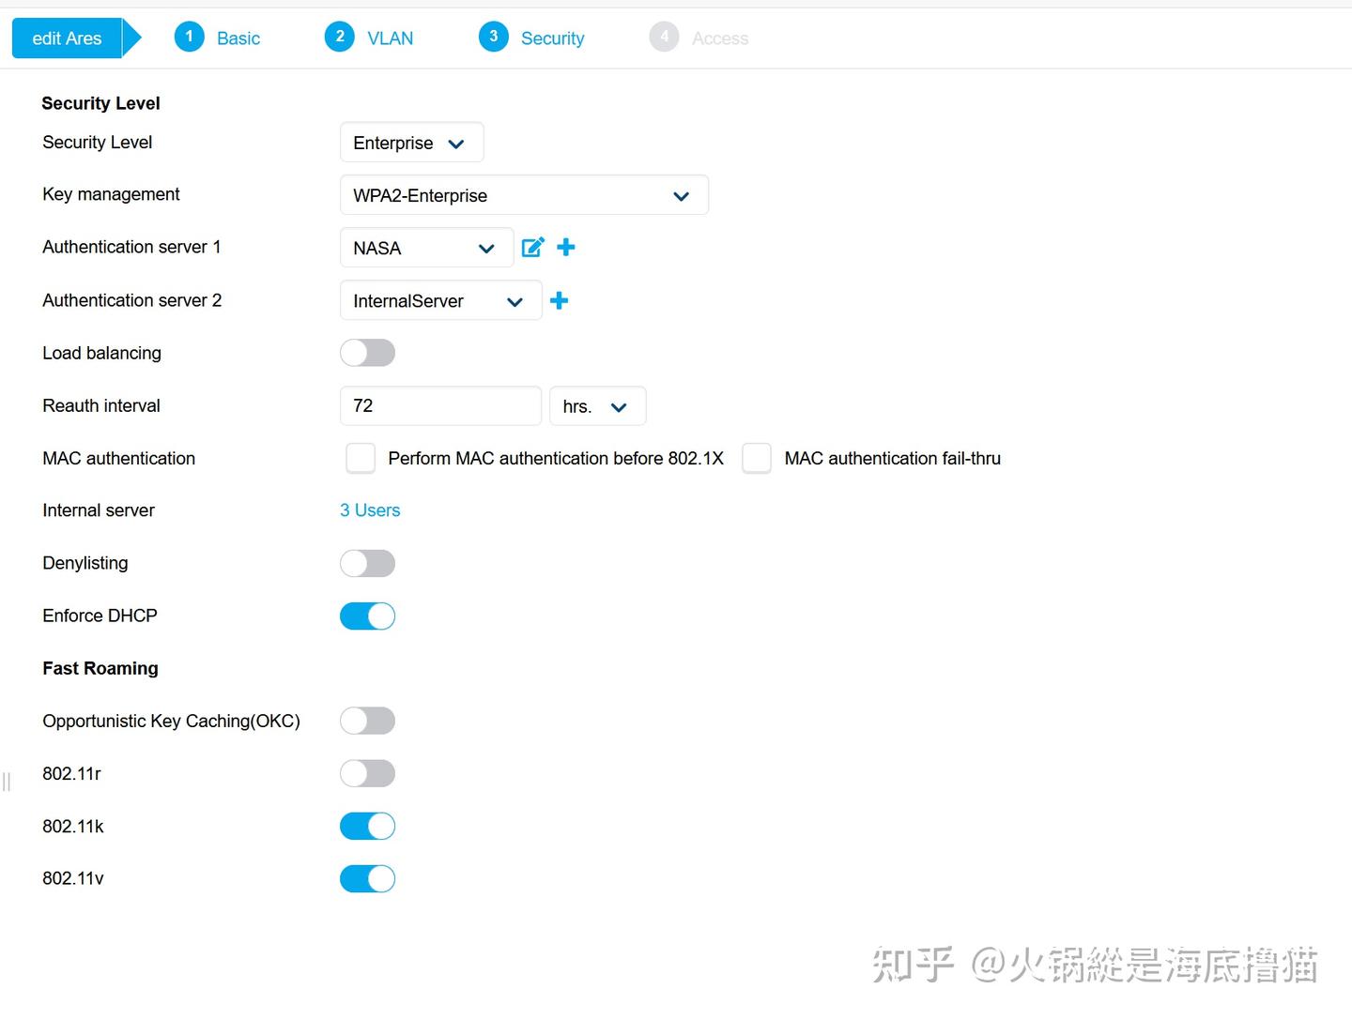Check Perform MAC authentication before 802.1X
This screenshot has width=1352, height=1019.
click(360, 458)
